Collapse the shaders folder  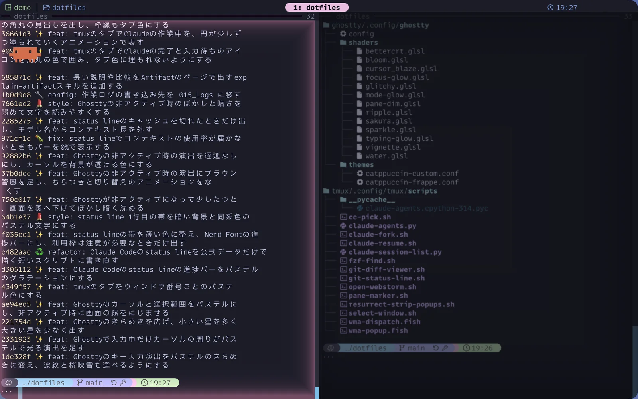point(359,42)
